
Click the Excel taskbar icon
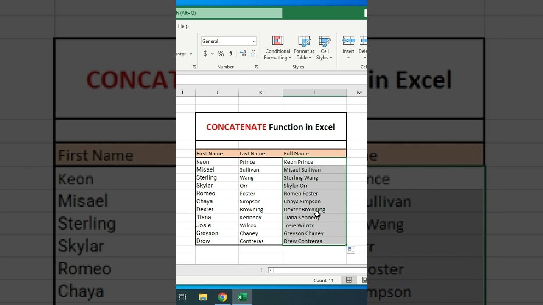coord(242,297)
